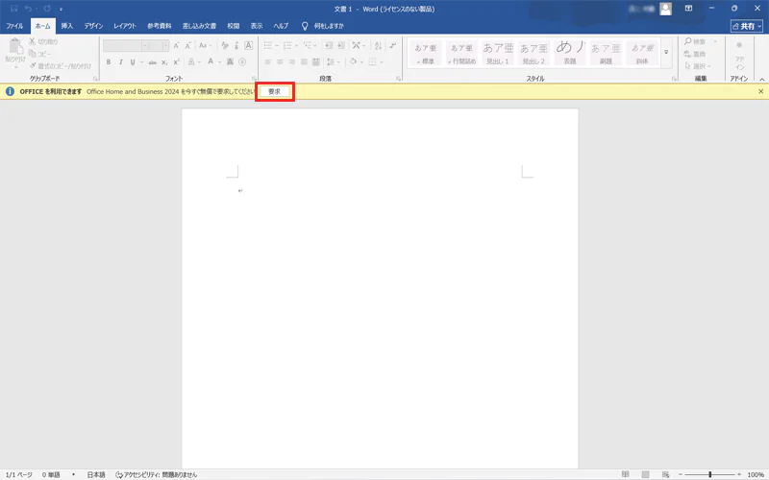
Task: Open the 段落 dialog launcher
Action: pyautogui.click(x=398, y=79)
